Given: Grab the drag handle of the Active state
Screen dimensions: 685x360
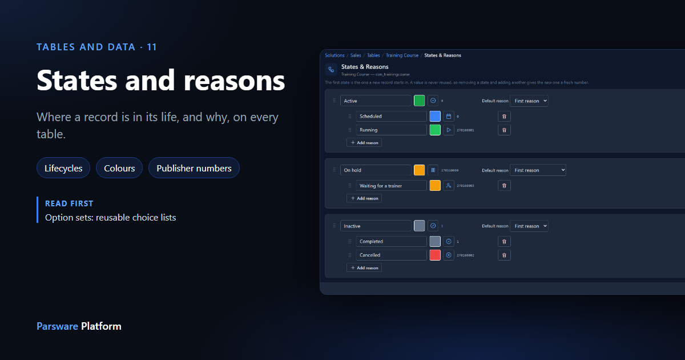Looking at the screenshot, I should [x=335, y=100].
